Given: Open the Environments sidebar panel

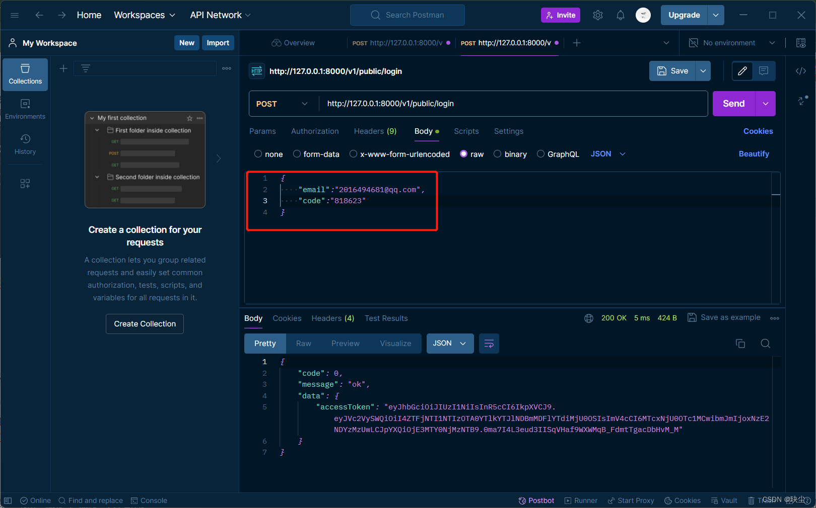Looking at the screenshot, I should coord(25,109).
